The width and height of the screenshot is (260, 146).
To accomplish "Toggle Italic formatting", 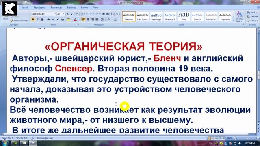I will tap(37, 19).
